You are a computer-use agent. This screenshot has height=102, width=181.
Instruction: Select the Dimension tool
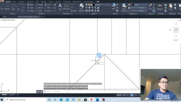click(66, 7)
